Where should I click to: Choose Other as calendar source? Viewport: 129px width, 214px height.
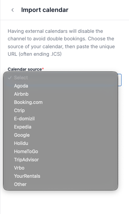click(x=61, y=184)
